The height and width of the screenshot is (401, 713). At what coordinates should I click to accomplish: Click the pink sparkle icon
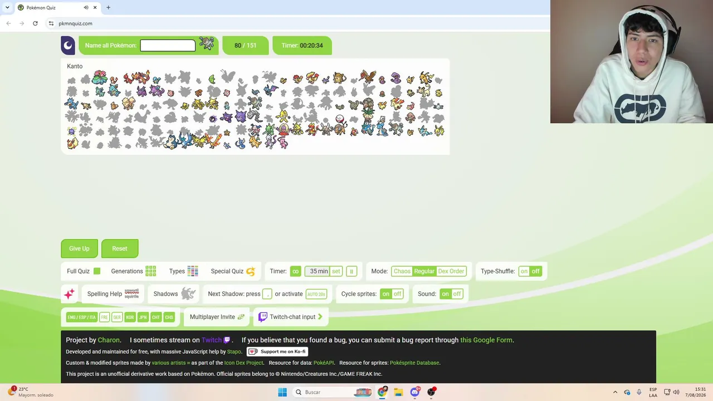point(69,294)
